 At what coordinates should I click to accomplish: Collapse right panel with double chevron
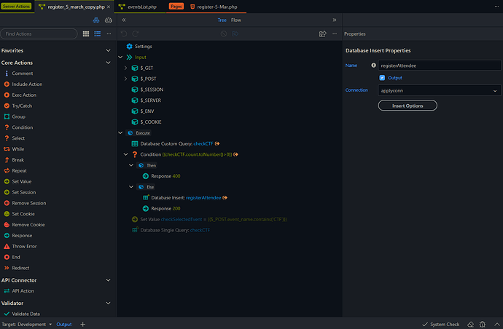pyautogui.click(x=335, y=20)
